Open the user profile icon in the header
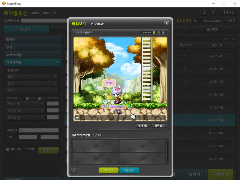The width and height of the screenshot is (240, 180). click(x=204, y=13)
